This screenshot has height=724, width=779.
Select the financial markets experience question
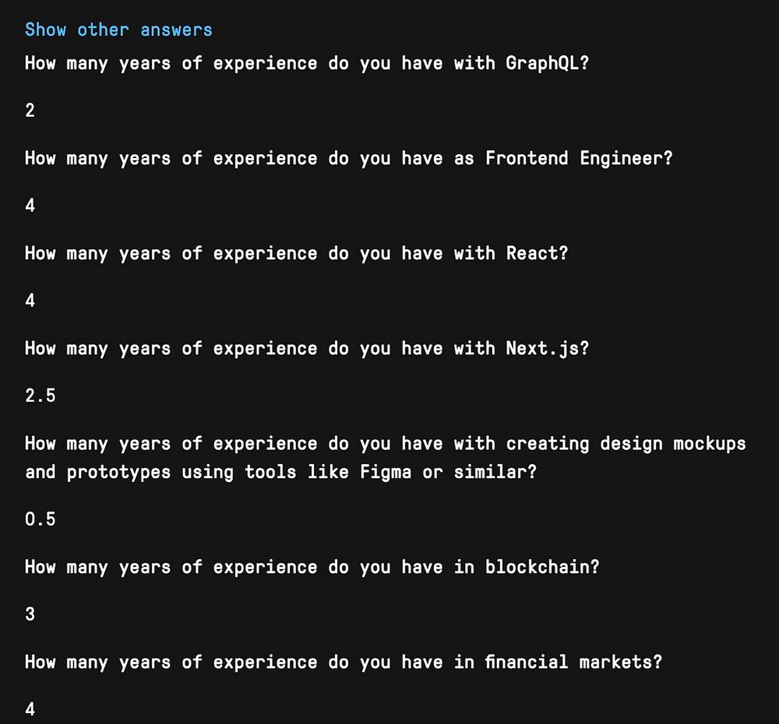coord(344,662)
